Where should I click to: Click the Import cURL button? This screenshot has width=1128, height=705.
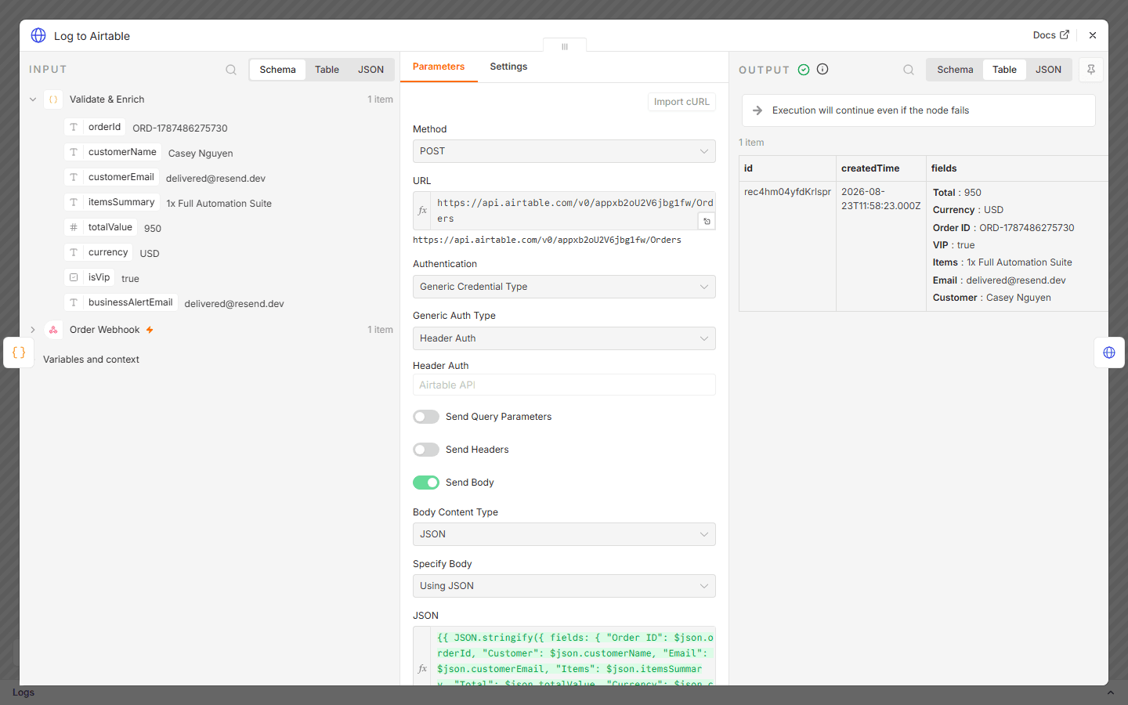coord(681,102)
